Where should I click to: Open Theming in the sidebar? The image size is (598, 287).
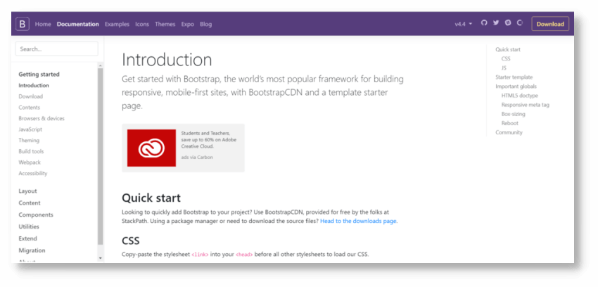(29, 140)
